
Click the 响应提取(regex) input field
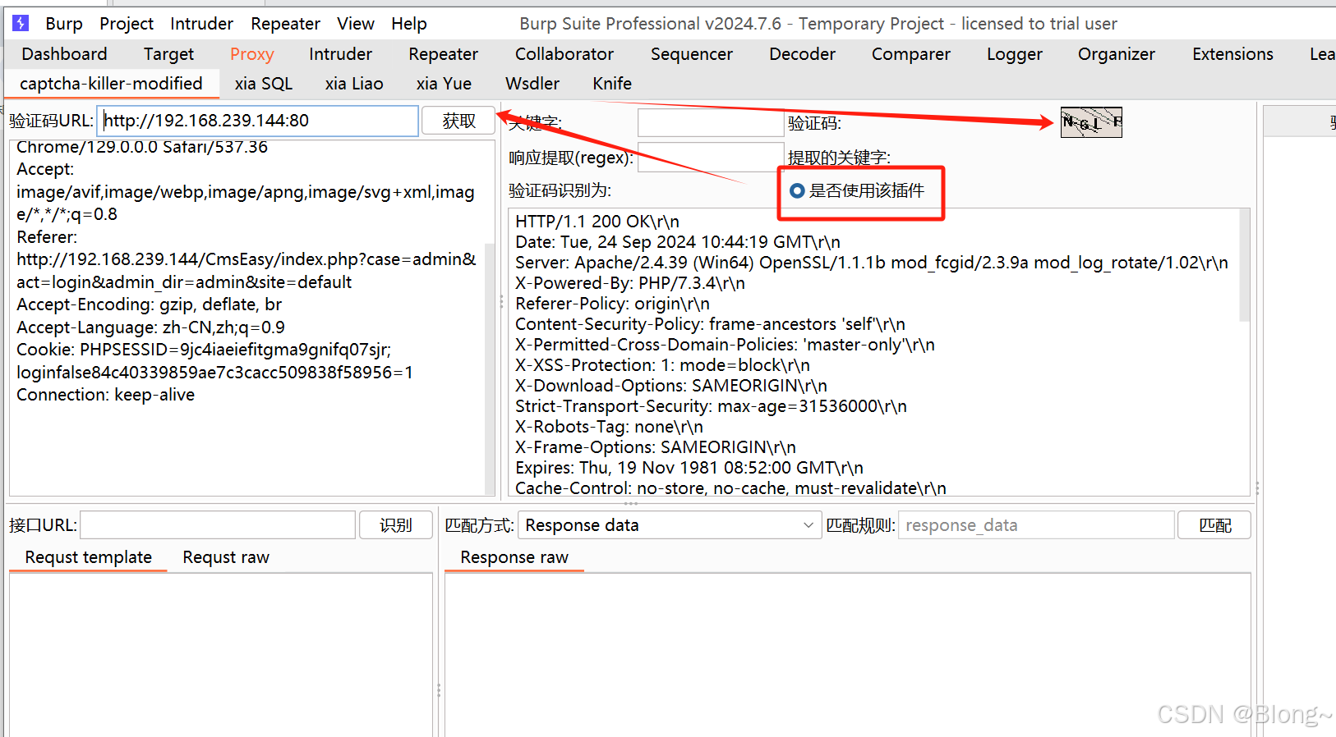click(x=711, y=157)
